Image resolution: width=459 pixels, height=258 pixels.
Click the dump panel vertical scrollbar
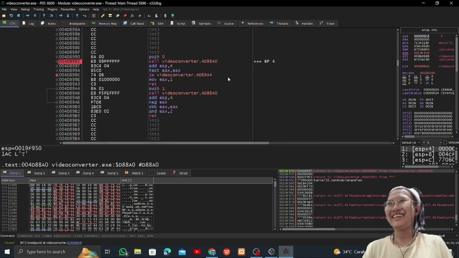click(275, 205)
